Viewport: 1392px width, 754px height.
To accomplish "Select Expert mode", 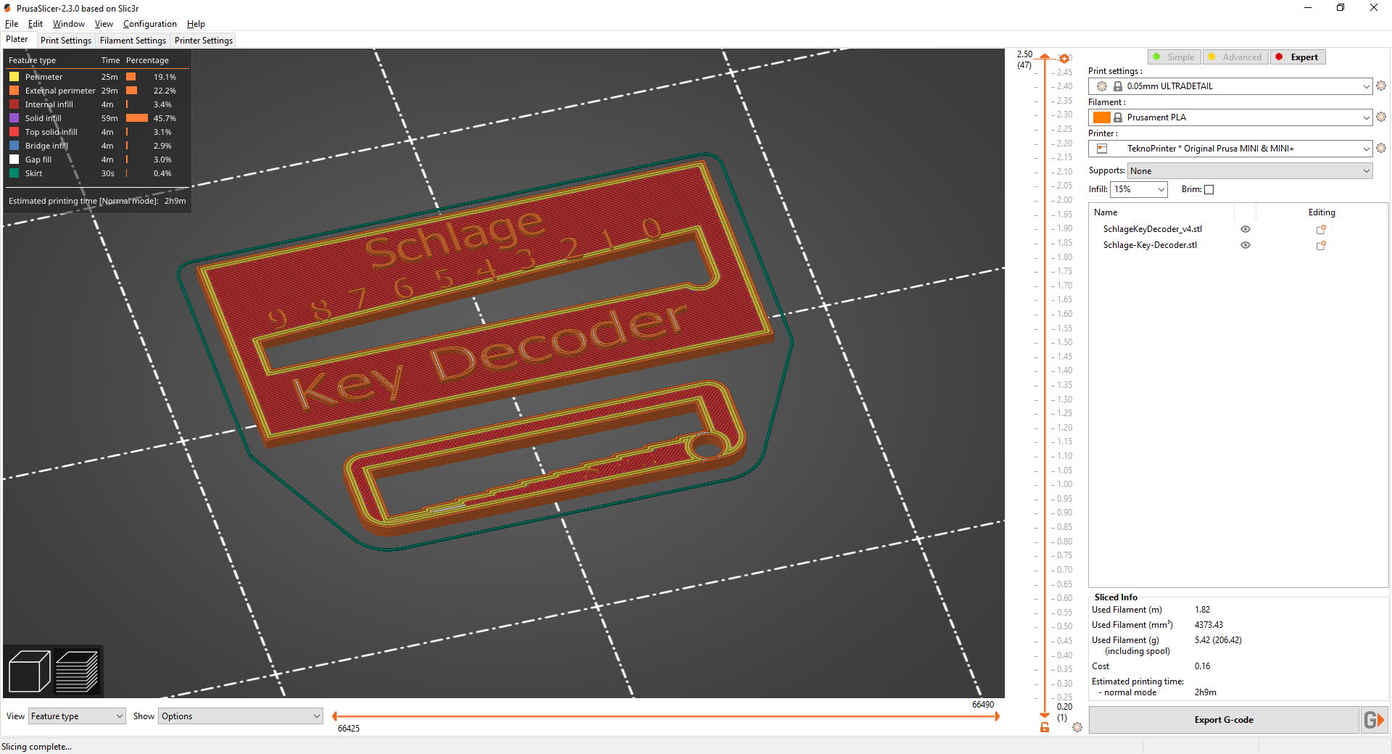I will tap(1298, 57).
